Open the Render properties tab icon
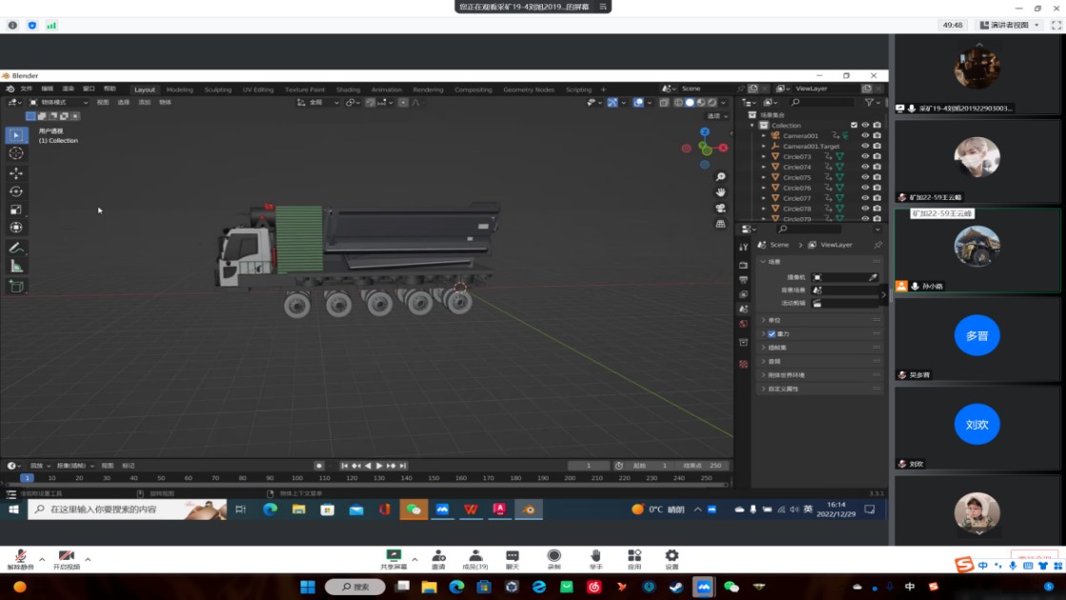 743,265
